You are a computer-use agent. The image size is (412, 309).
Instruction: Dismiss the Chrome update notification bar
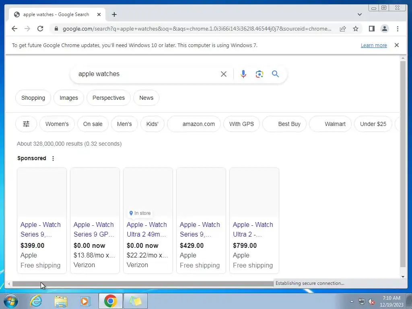pos(396,45)
